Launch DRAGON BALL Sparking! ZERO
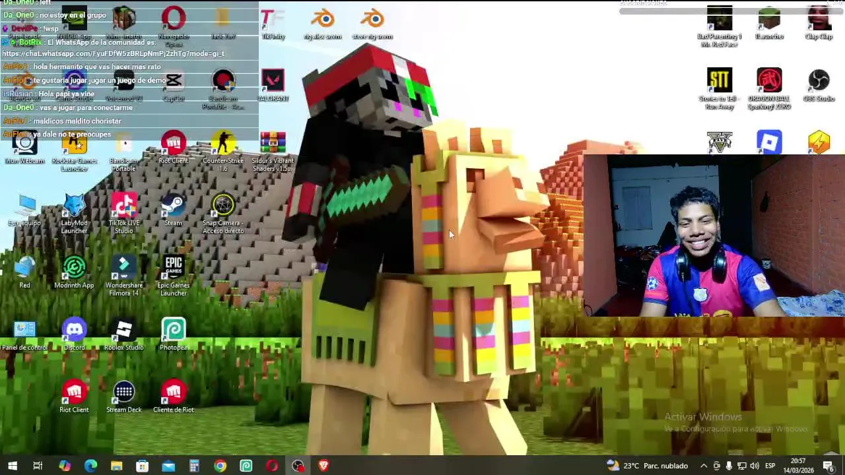This screenshot has width=845, height=475. pos(769,89)
